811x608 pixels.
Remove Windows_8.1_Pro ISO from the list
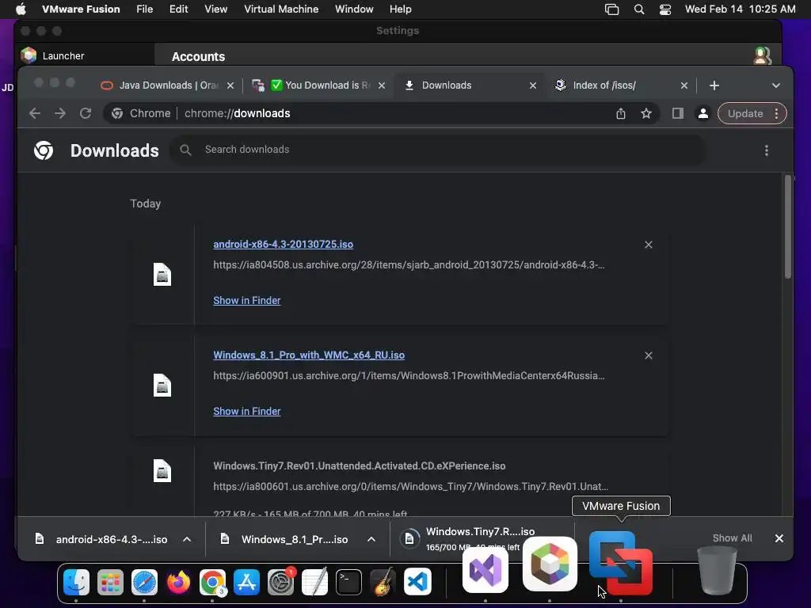coord(649,355)
